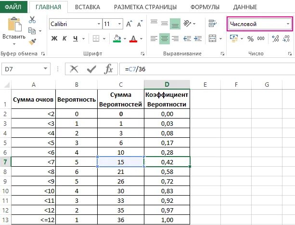Cancel the formula entry with X
Viewport: 295px width, 225px height.
[74, 69]
